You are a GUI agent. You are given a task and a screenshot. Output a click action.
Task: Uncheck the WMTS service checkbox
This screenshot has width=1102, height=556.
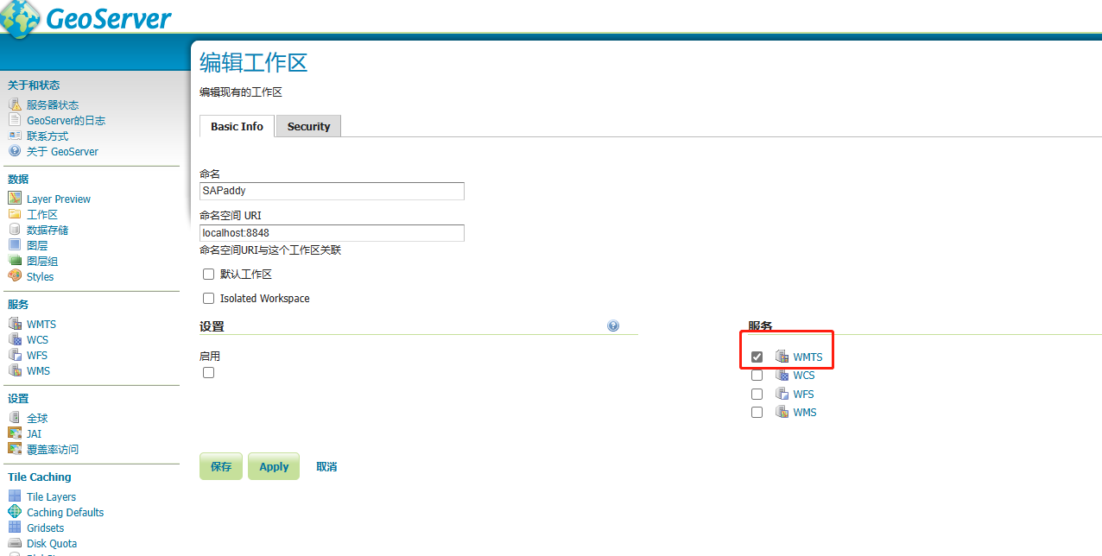click(x=757, y=357)
